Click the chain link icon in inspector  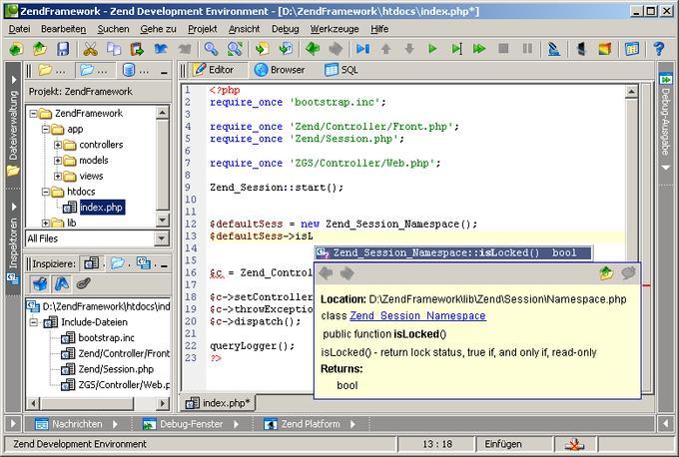(83, 284)
